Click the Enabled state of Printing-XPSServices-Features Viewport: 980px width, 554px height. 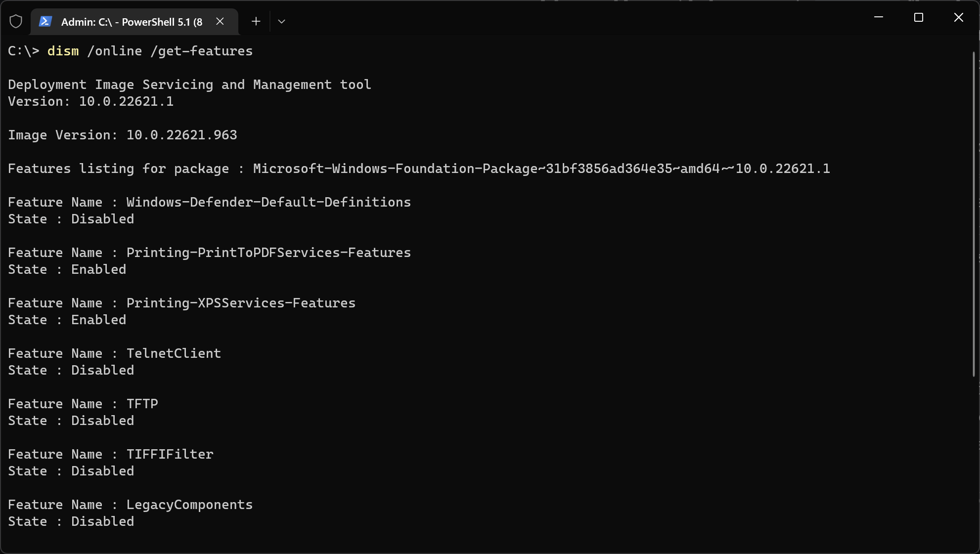coord(98,319)
